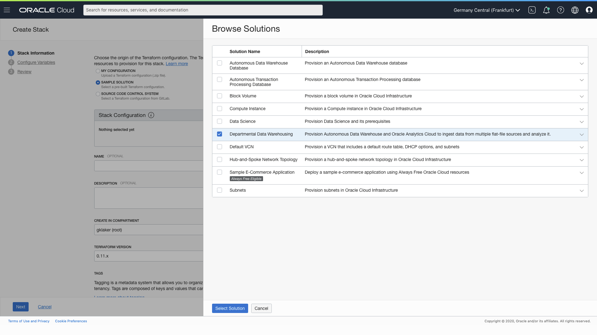Click Cancel in Browse Solutions panel
Viewport: 597px width, 335px height.
point(261,308)
